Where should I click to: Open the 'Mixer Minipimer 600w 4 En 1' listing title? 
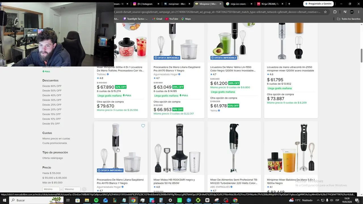coord(120,69)
